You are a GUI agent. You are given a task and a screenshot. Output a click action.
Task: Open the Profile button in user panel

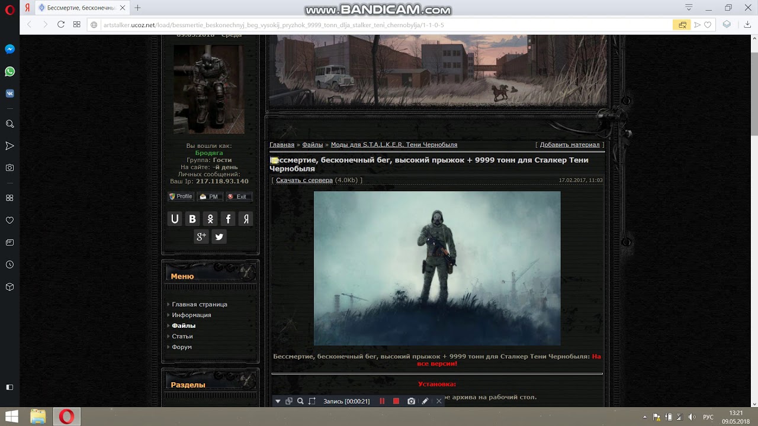[x=181, y=196]
